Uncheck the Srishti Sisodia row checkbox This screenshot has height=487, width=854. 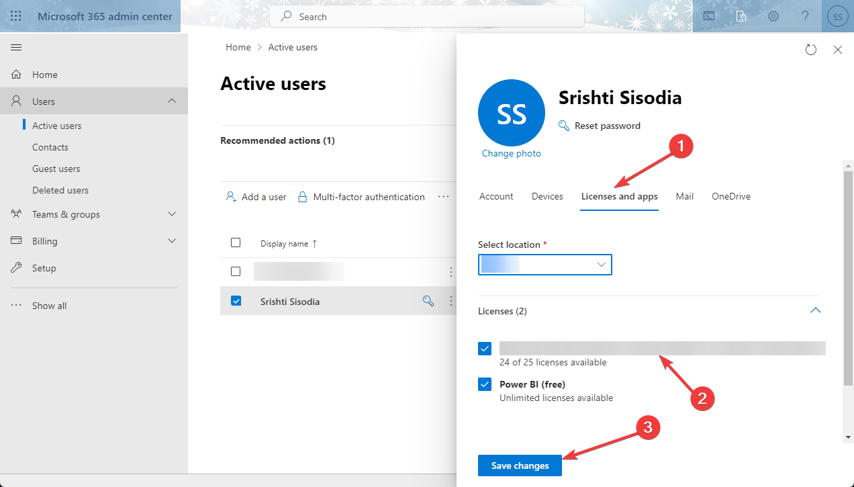[x=236, y=301]
